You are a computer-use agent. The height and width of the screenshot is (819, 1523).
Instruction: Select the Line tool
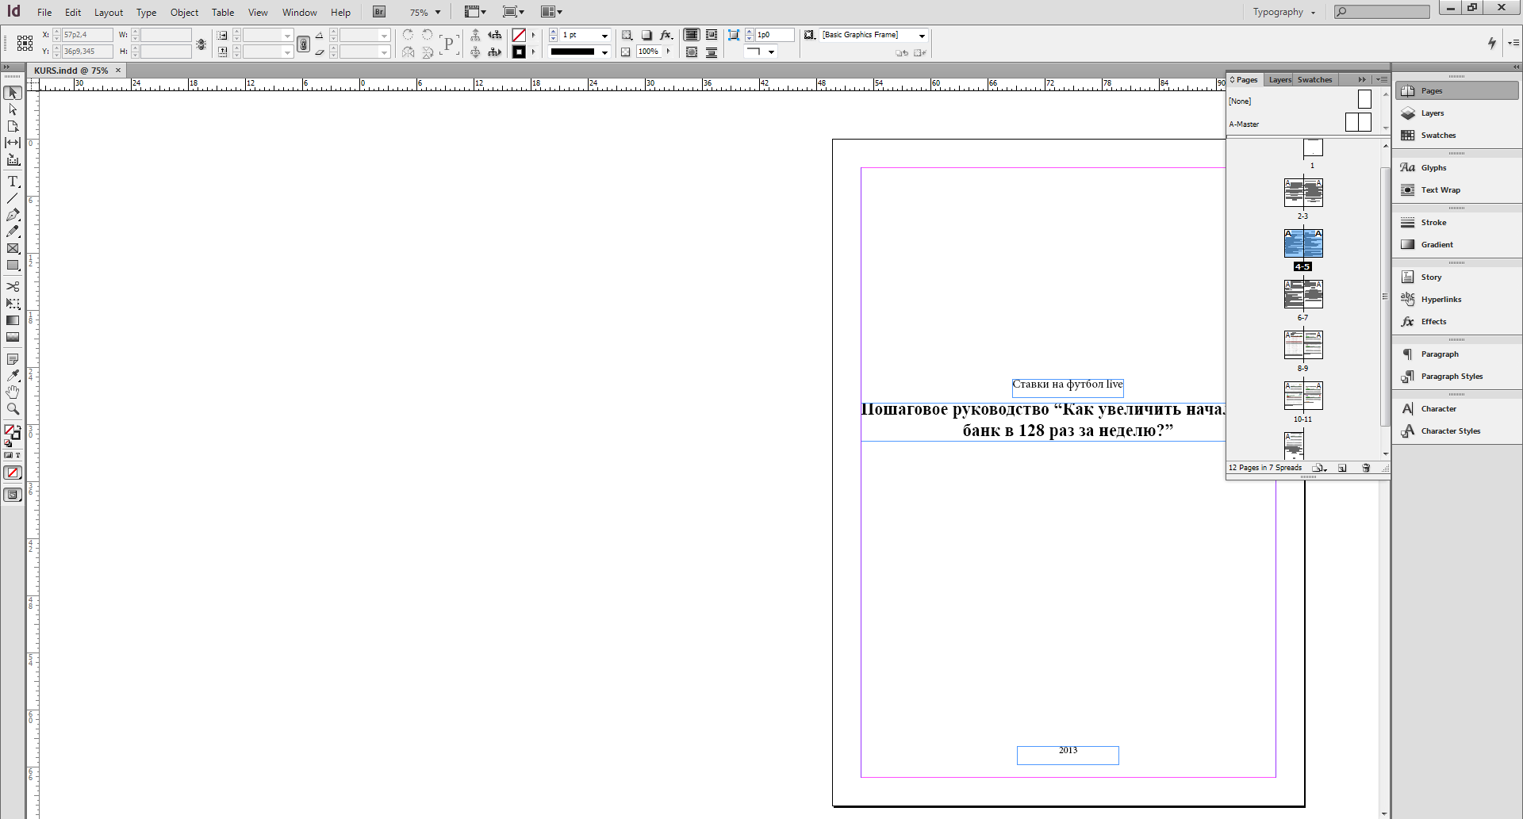(13, 198)
